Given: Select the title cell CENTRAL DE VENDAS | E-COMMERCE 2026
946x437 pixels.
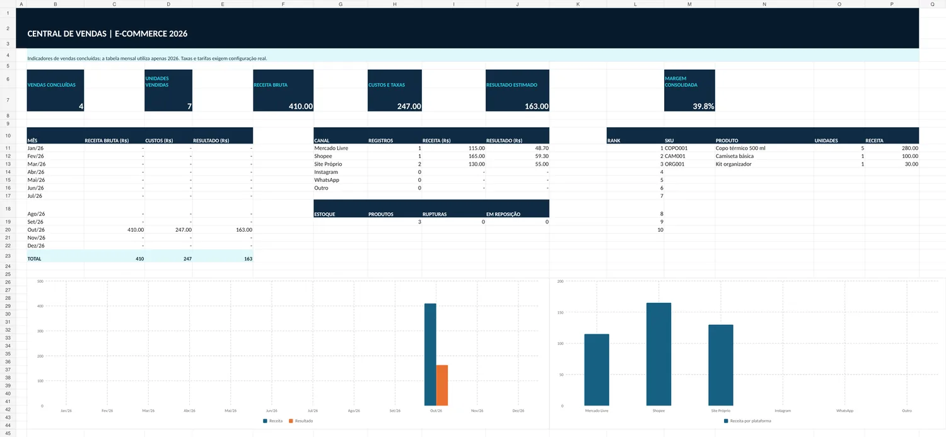Looking at the screenshot, I should (107, 33).
